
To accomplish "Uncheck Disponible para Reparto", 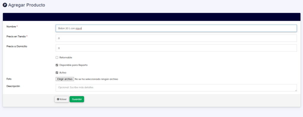I will 57,65.
